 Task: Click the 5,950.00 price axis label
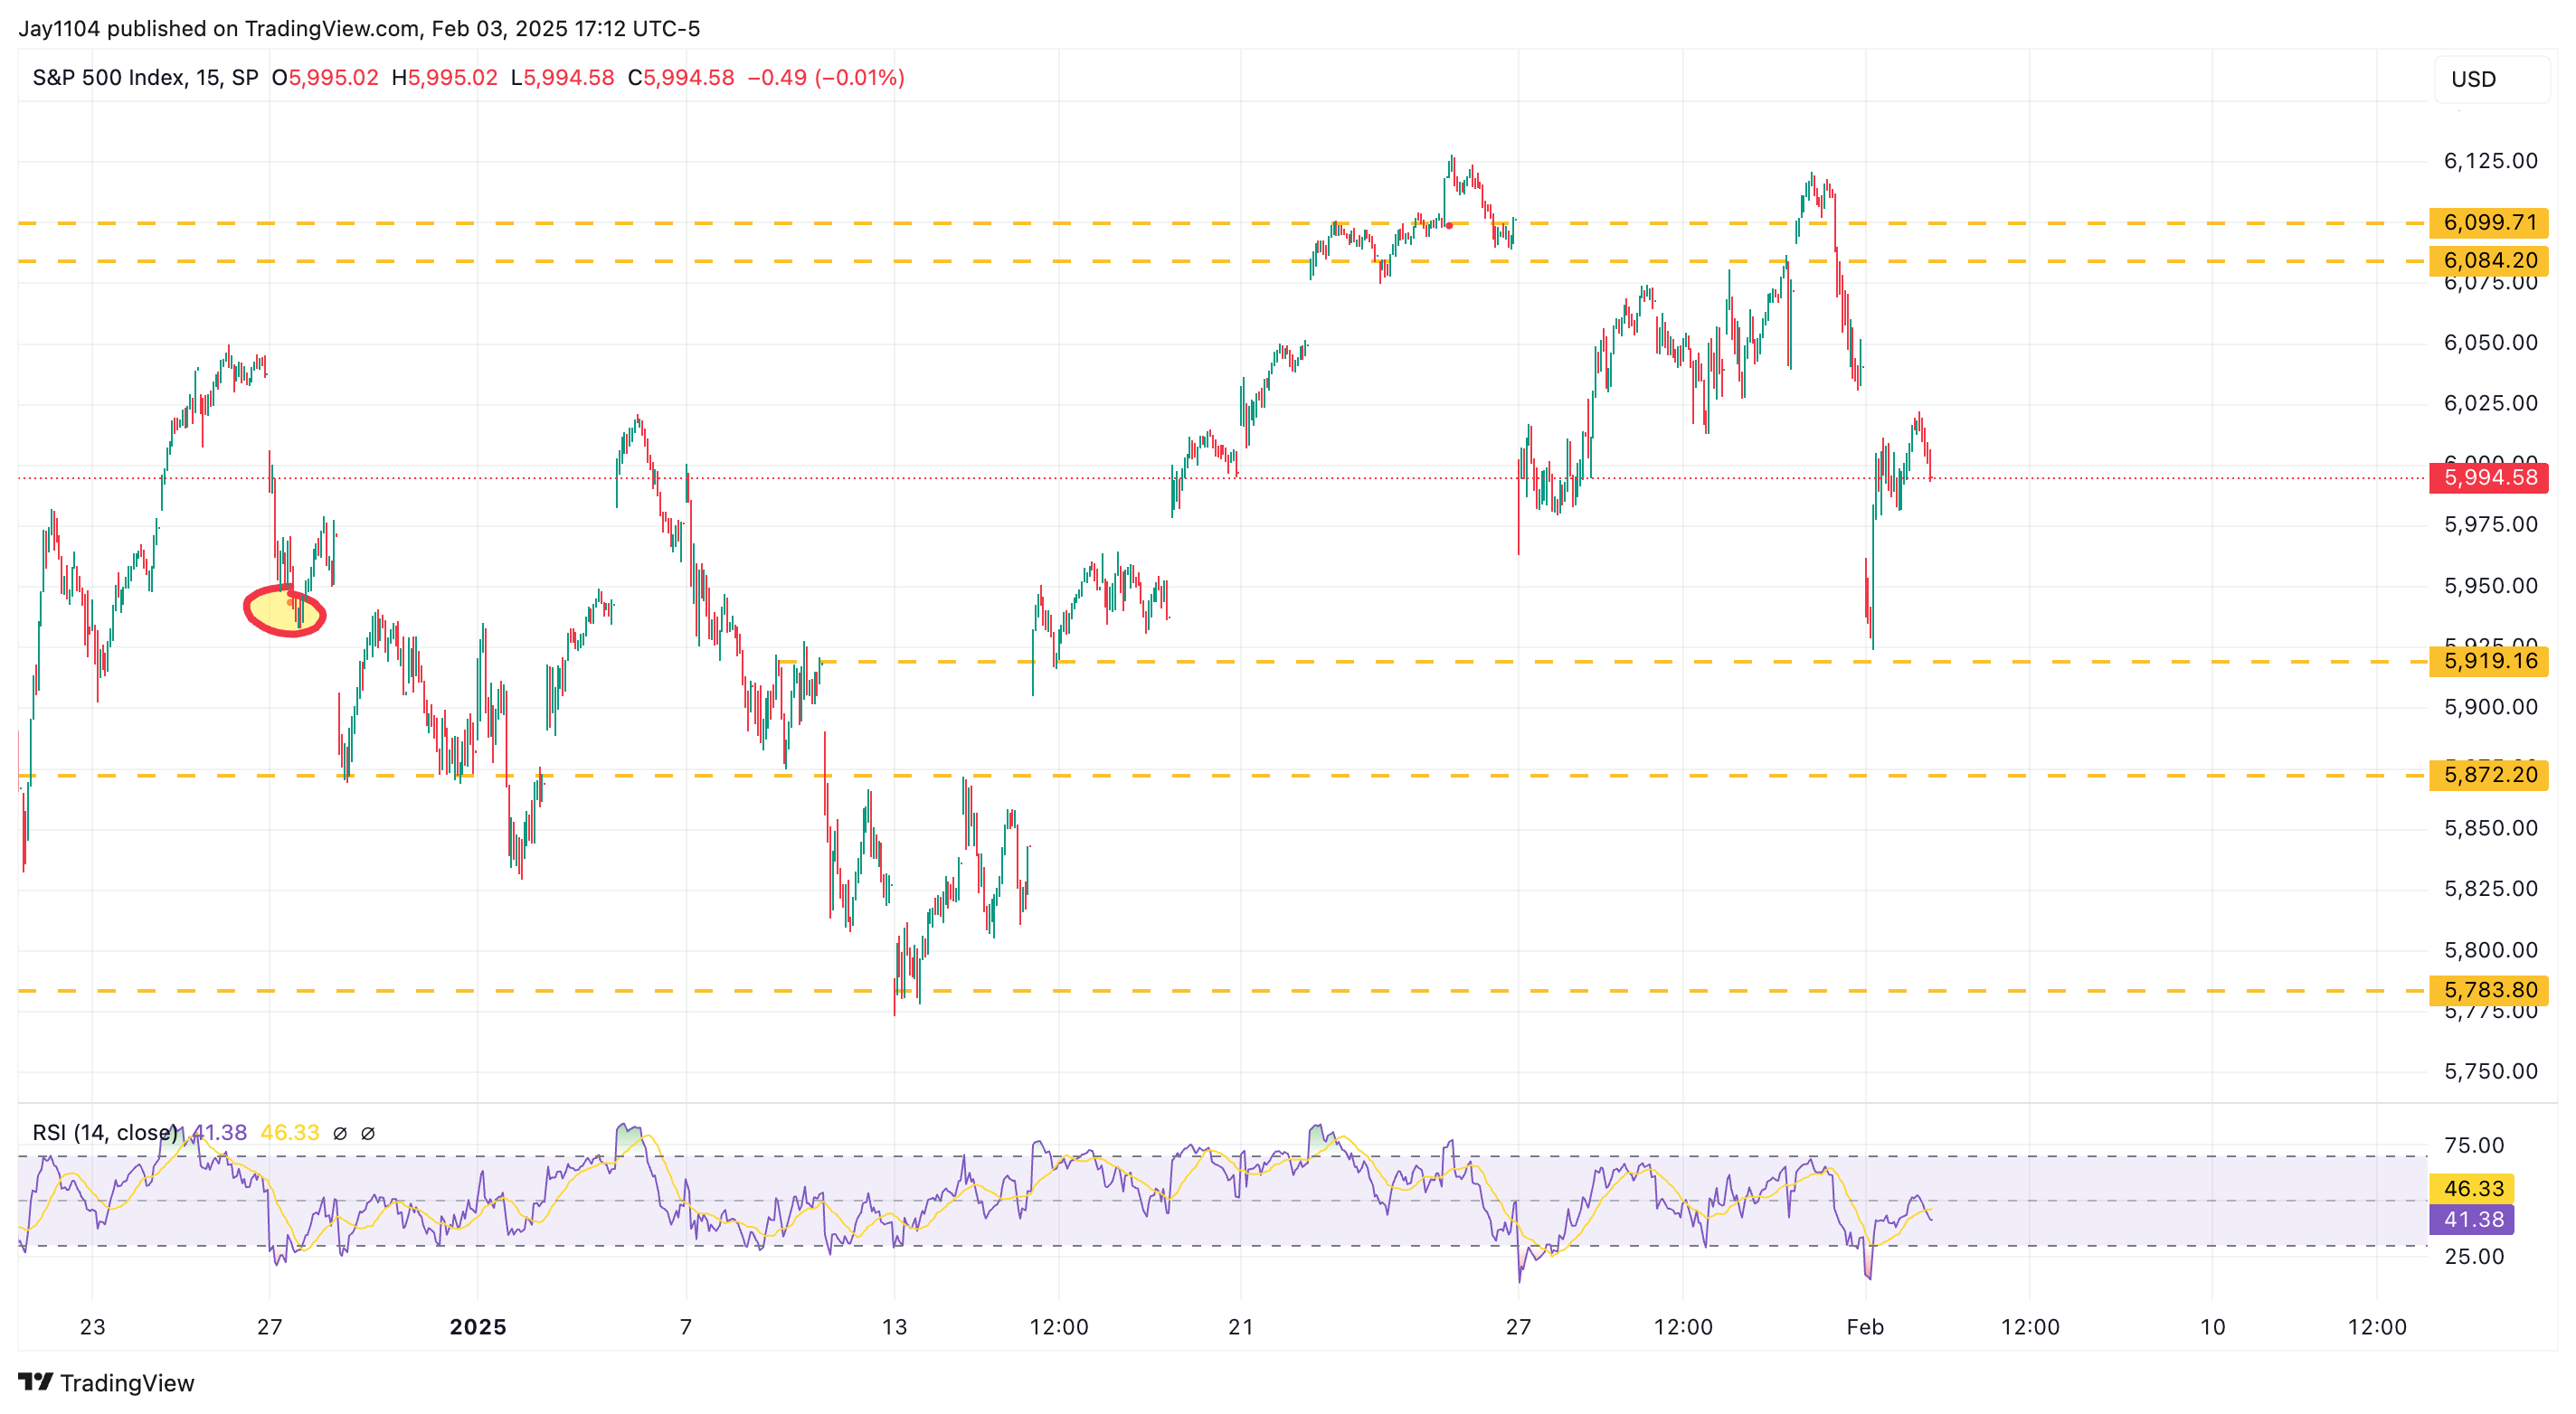pos(2490,586)
